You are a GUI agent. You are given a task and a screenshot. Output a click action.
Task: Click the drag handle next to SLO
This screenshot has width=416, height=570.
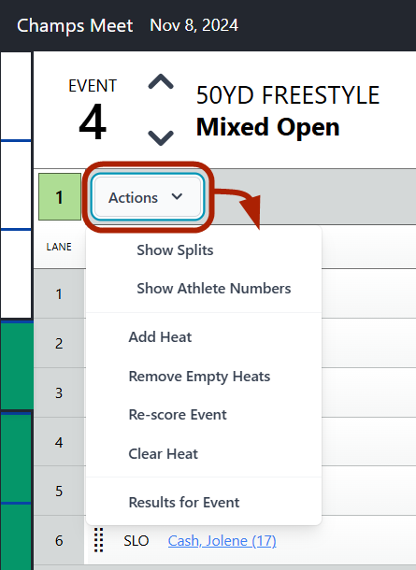pos(98,540)
